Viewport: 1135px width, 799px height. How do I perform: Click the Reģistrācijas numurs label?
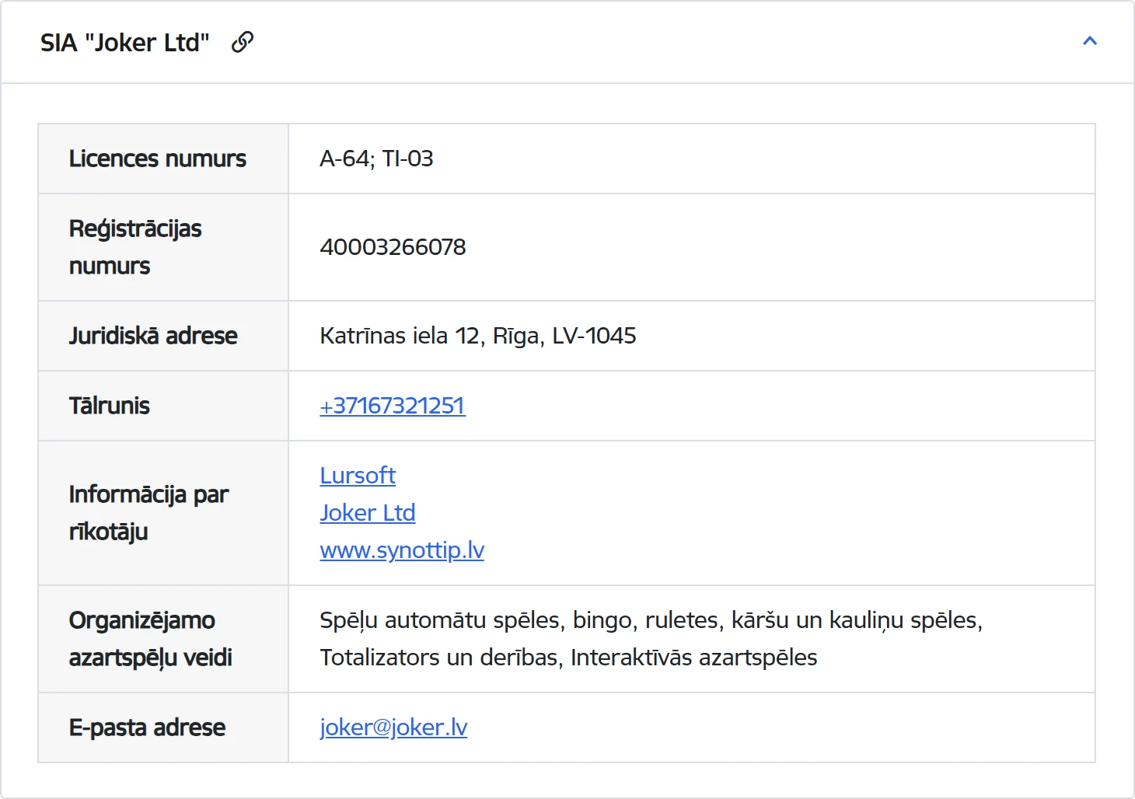coord(135,247)
